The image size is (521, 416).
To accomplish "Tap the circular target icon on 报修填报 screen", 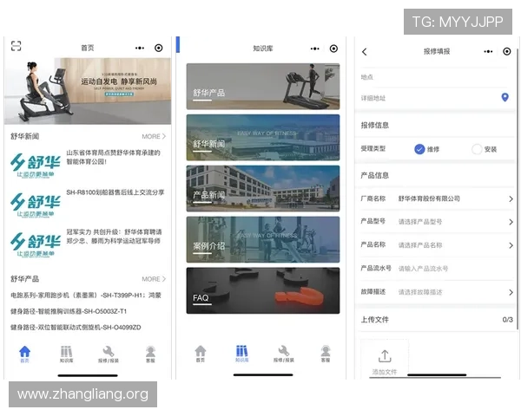I will tap(507, 51).
